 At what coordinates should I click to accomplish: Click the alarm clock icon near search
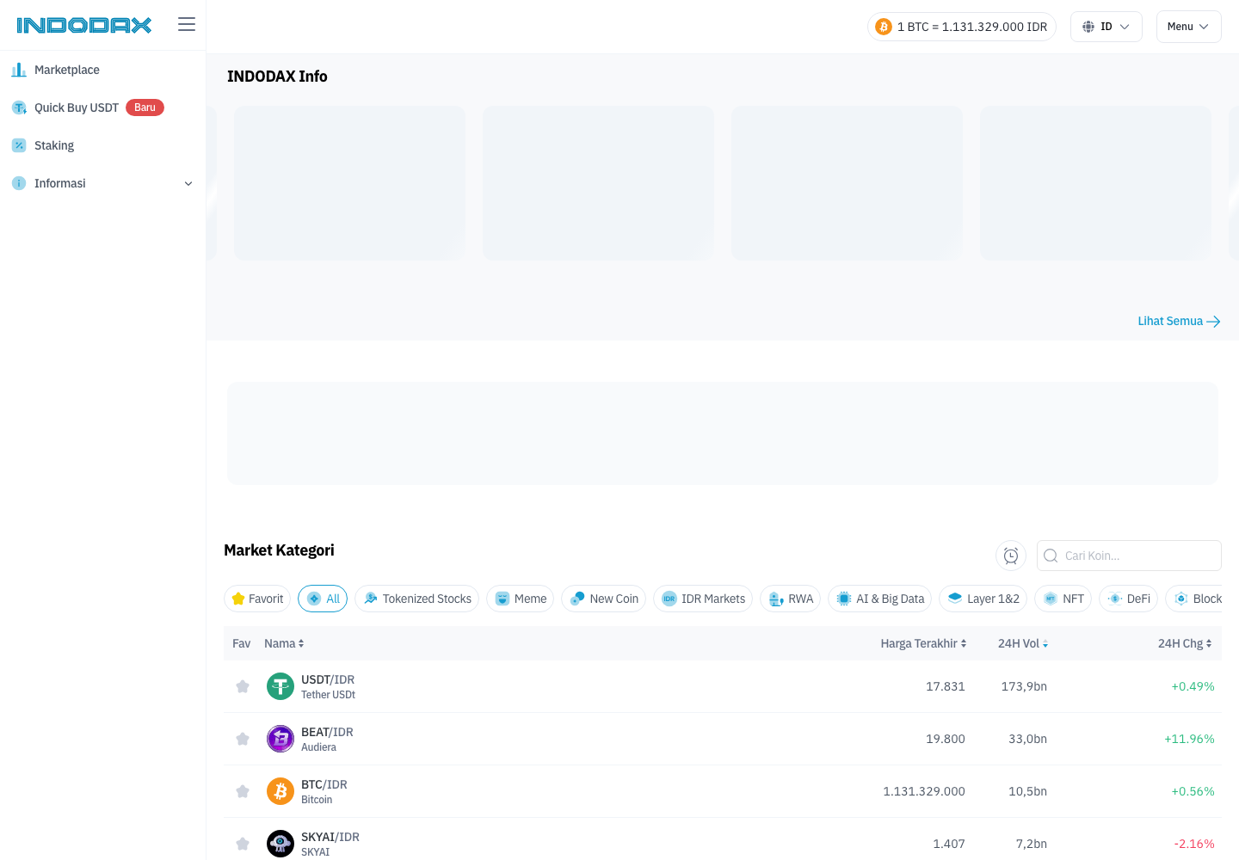coord(1011,556)
